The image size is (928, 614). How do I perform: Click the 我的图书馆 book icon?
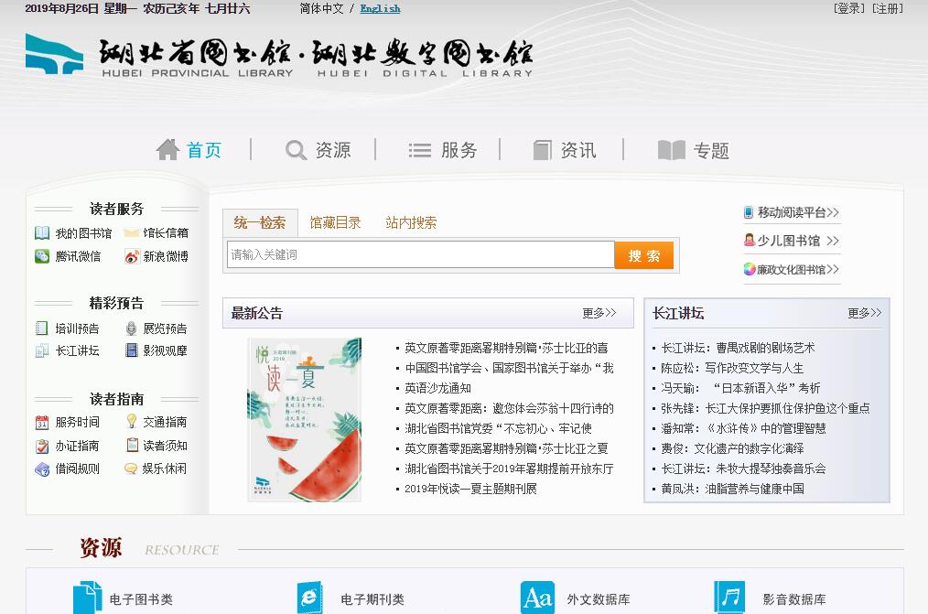point(42,233)
